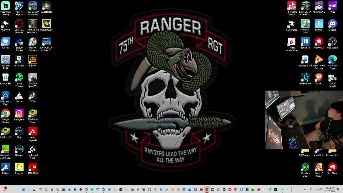The image size is (343, 193).
Task: Open the Ubisoft Connect desktop icon
Action: click(x=33, y=44)
